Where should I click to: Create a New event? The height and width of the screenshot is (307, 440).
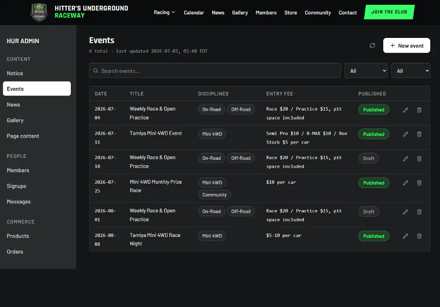407,45
